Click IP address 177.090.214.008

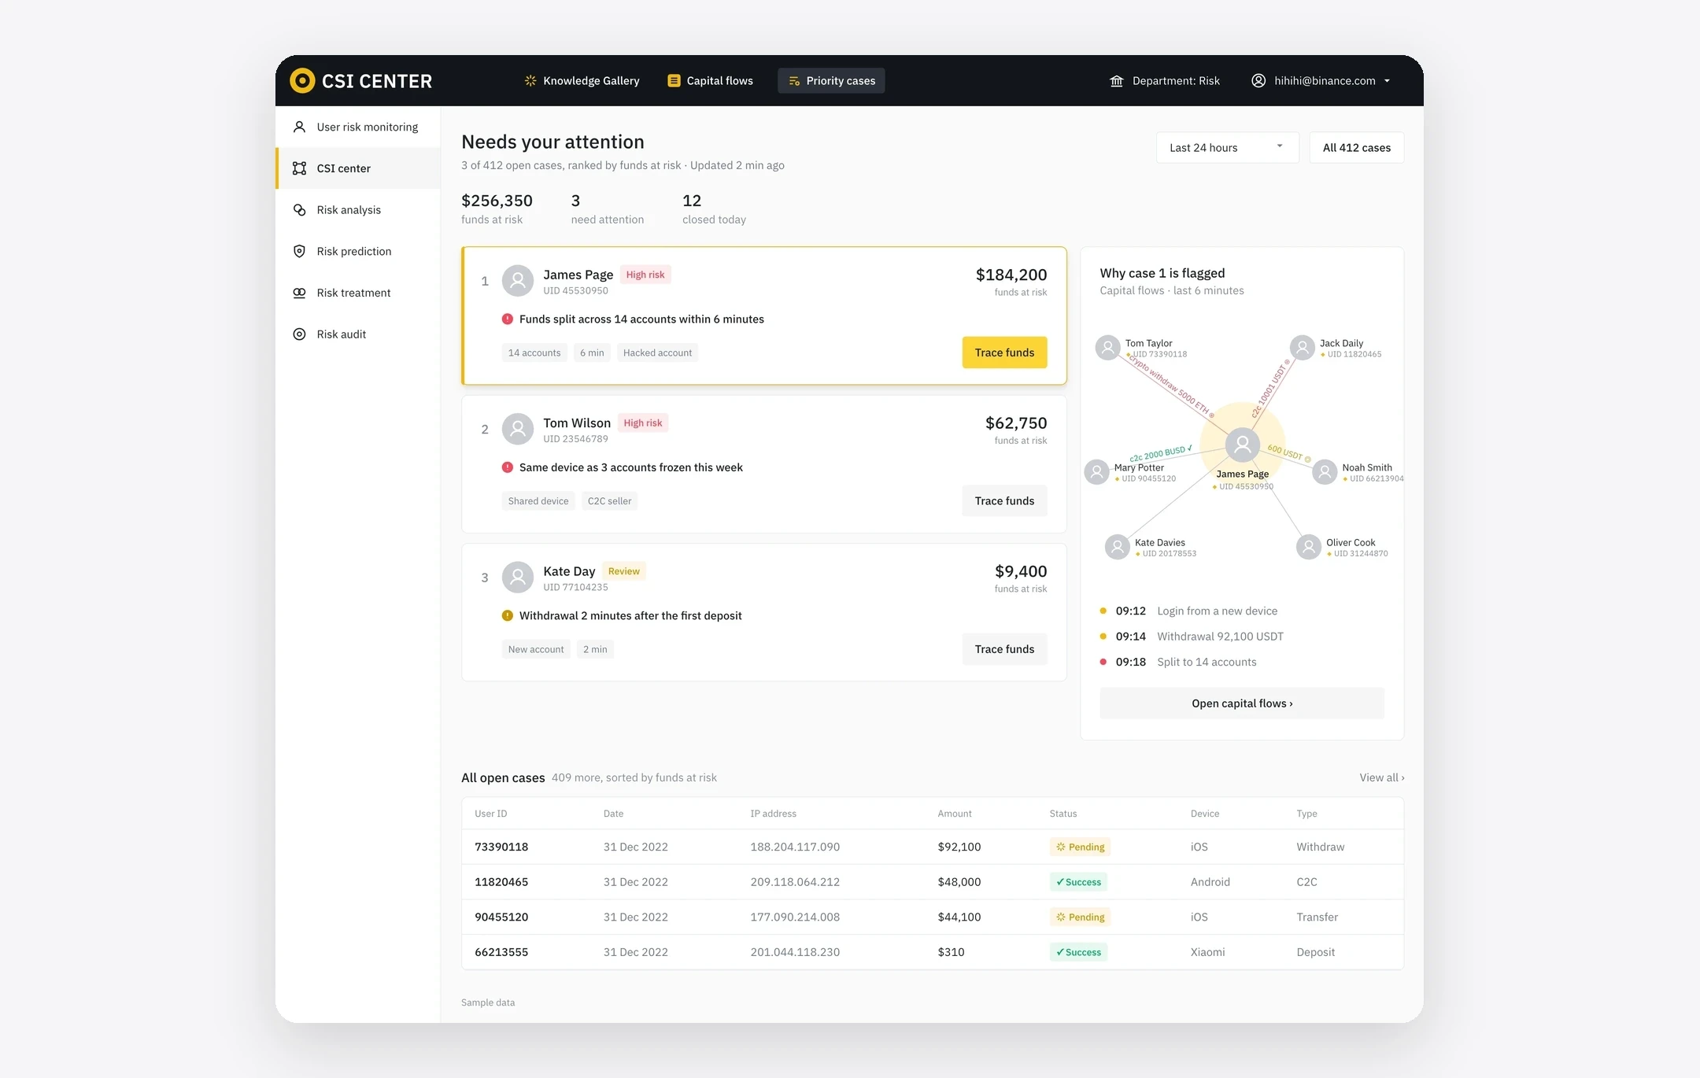tap(795, 917)
